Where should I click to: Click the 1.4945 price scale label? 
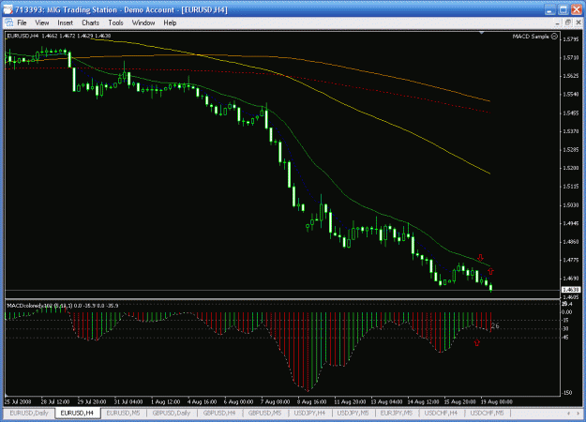(571, 223)
